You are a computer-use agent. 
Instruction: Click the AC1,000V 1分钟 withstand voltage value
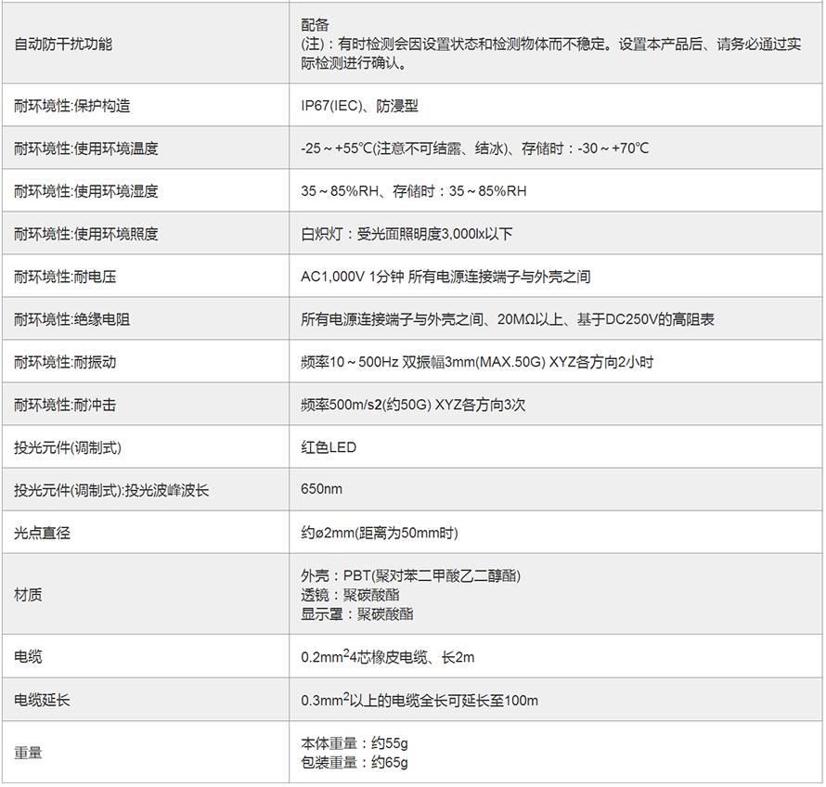coord(445,277)
